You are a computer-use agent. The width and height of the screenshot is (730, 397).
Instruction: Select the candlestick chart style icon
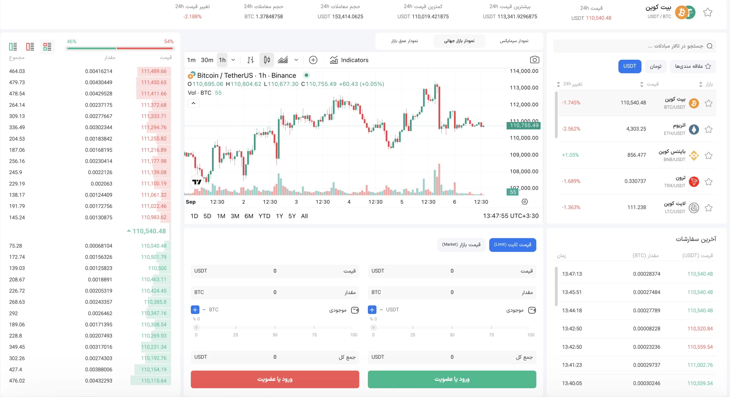(267, 60)
